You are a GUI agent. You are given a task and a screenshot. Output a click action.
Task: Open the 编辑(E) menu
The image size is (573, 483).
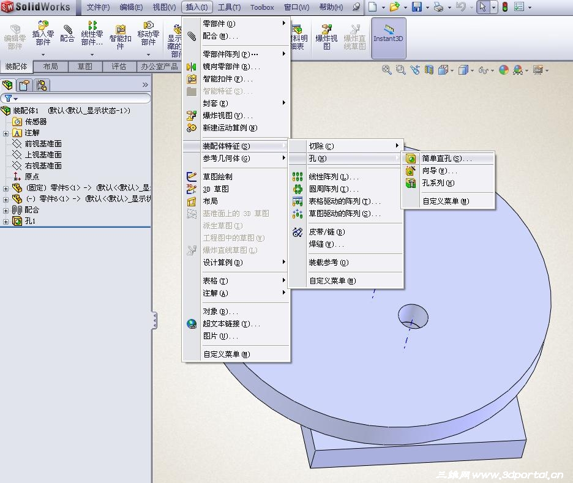[x=131, y=7]
